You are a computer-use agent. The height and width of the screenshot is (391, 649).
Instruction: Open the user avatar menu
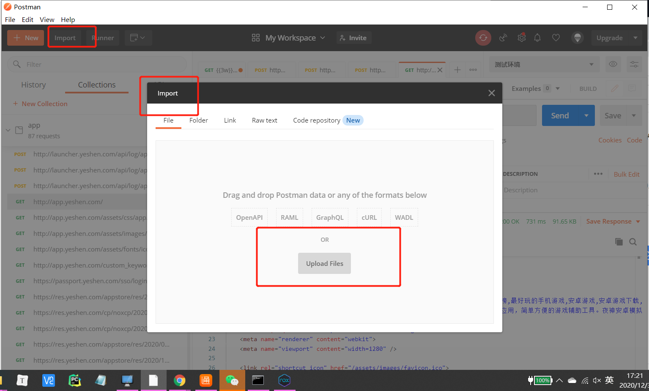(577, 38)
